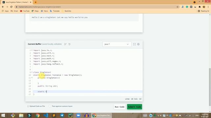This screenshot has width=211, height=118.
Task: Click the Chrome Java Singleton taskbar button
Action: (102, 115)
